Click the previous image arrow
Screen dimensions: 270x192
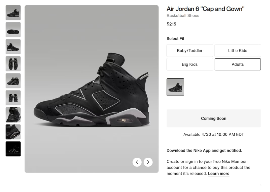tap(137, 162)
